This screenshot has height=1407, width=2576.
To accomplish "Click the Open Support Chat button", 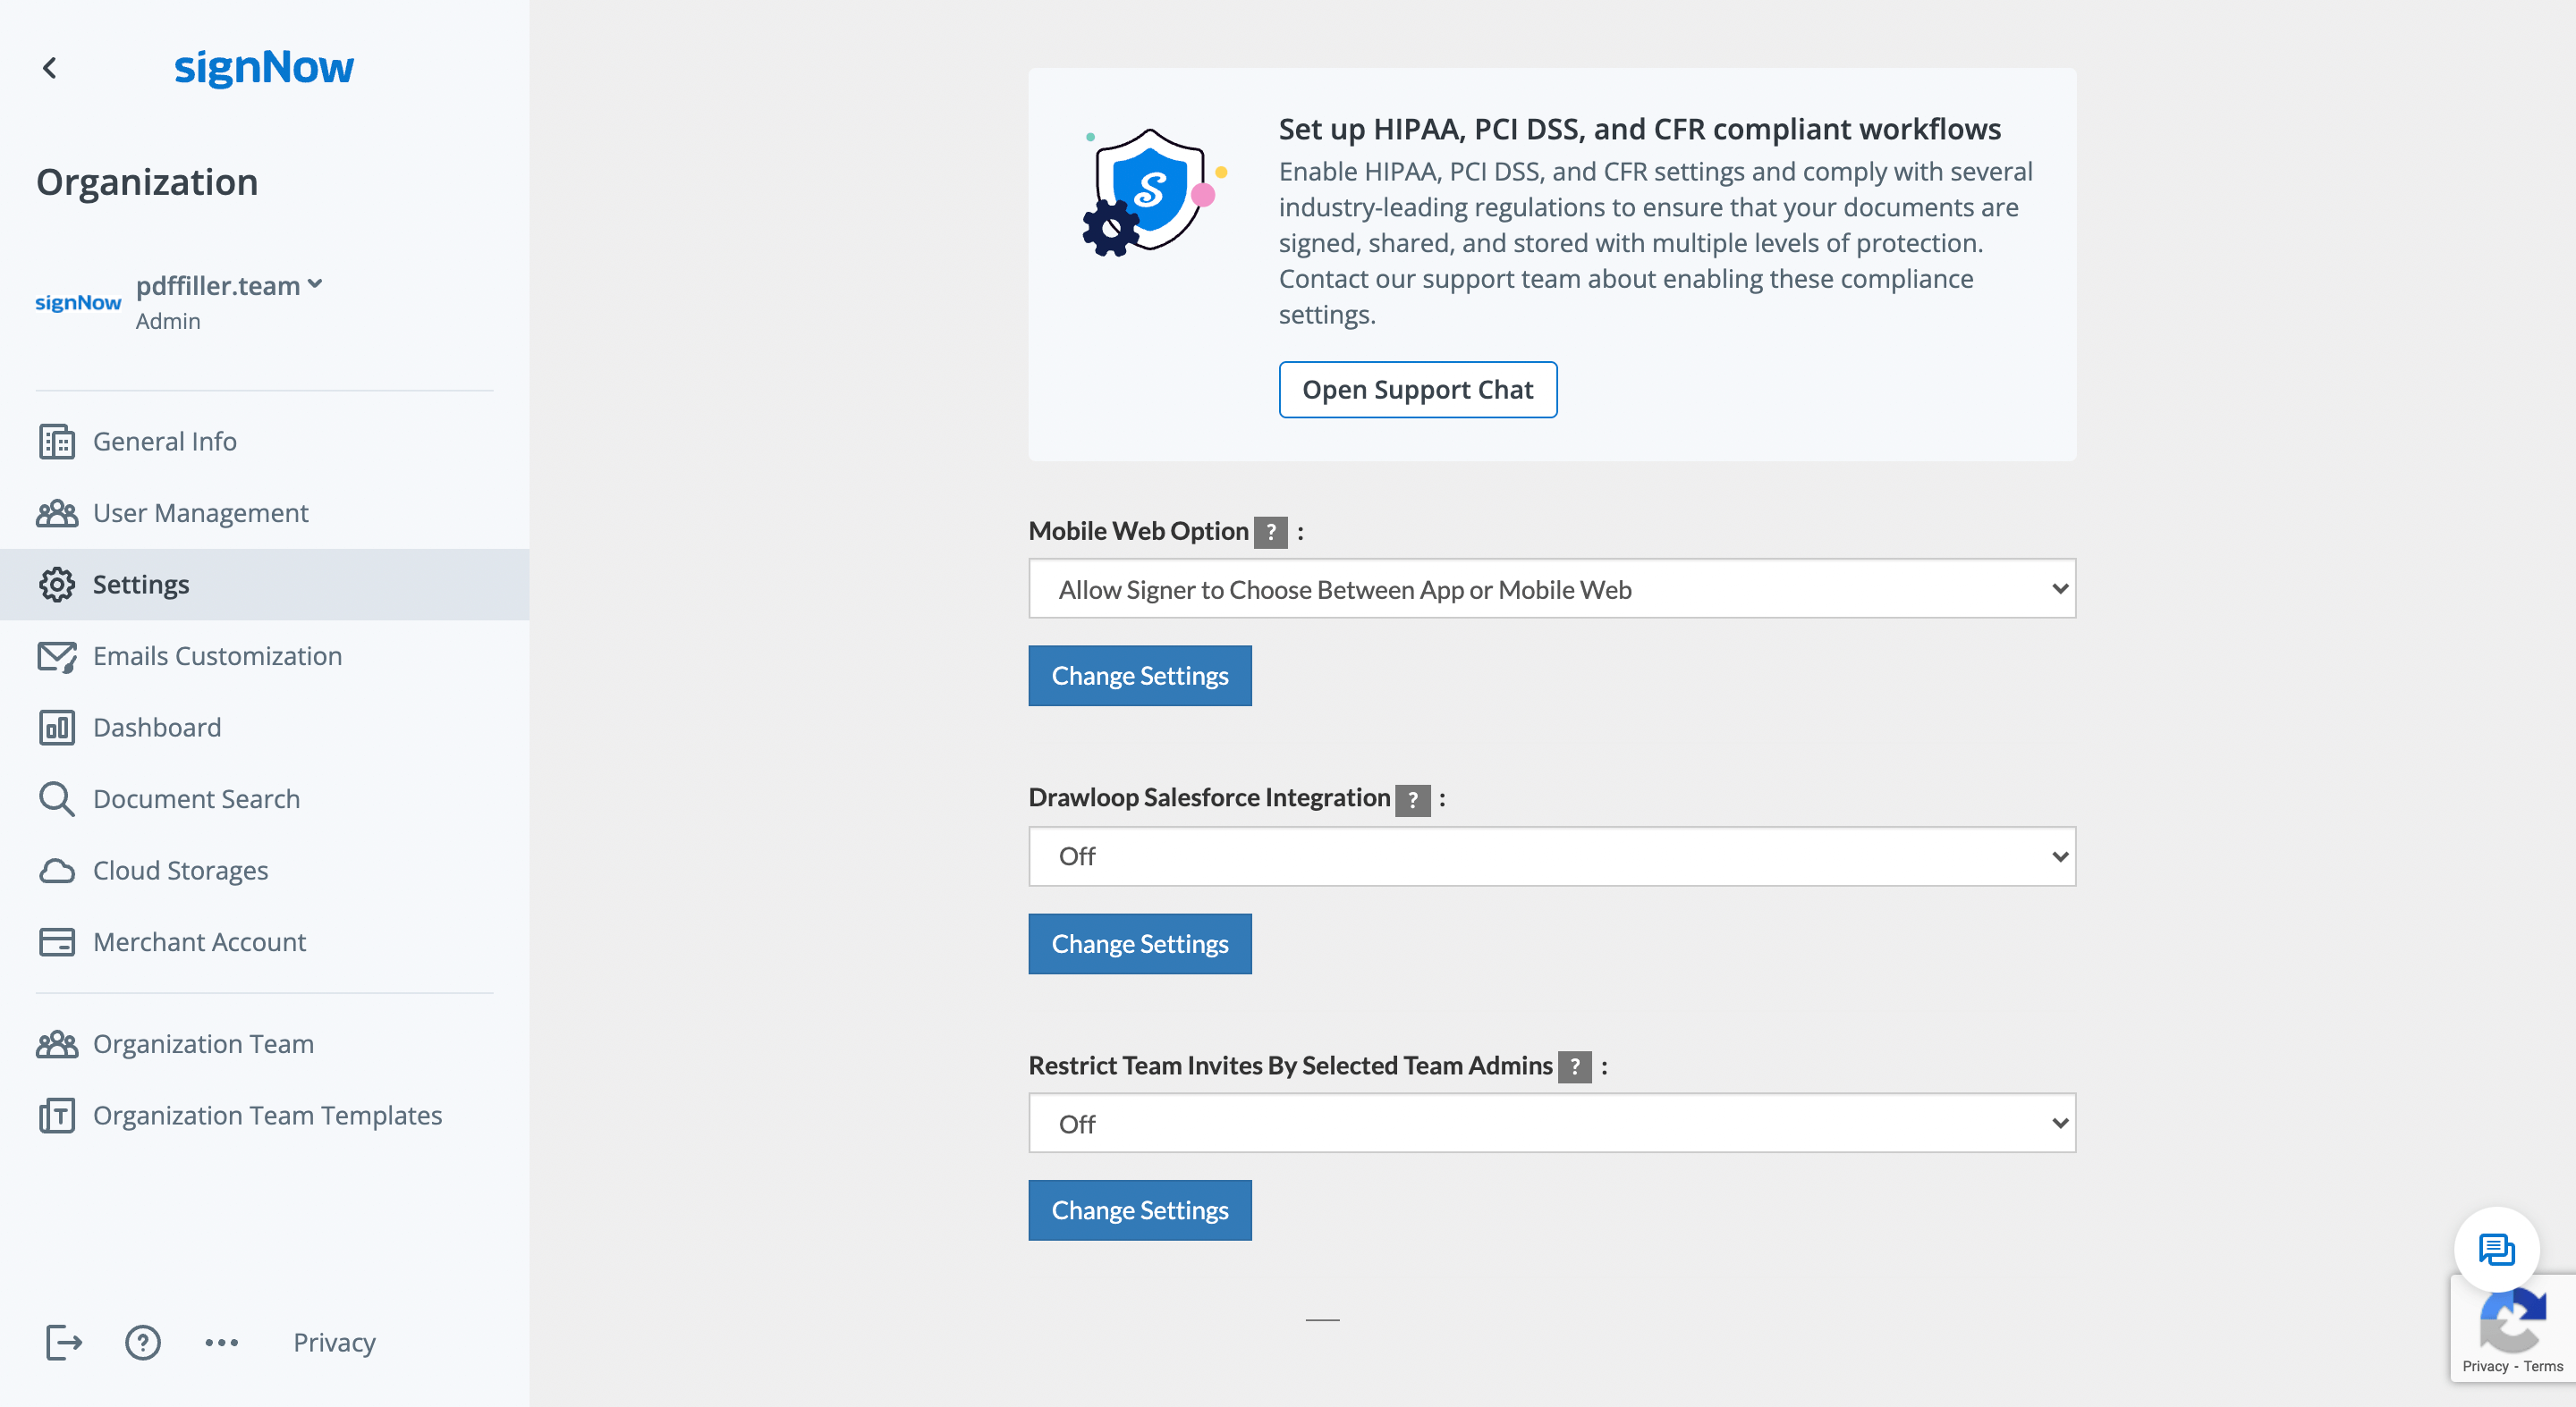I will [1417, 390].
